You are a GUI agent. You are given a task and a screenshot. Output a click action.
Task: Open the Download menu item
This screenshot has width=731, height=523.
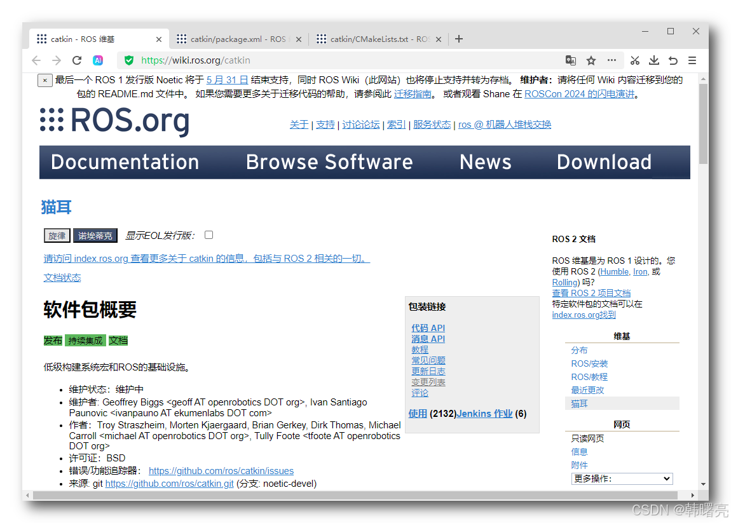pos(605,162)
